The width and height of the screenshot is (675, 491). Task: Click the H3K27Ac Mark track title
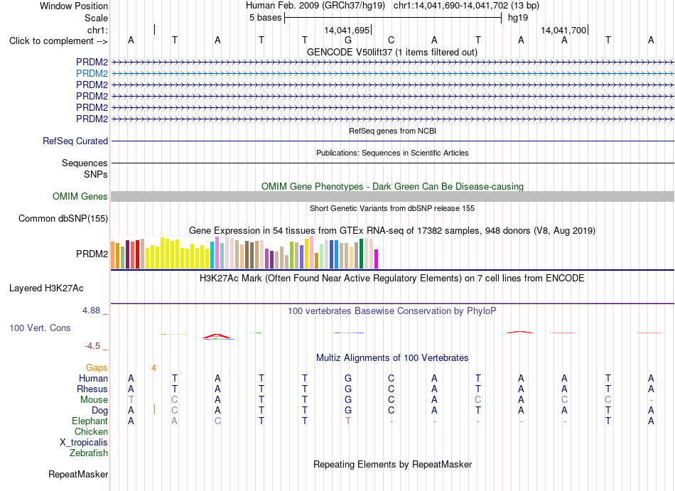(392, 279)
